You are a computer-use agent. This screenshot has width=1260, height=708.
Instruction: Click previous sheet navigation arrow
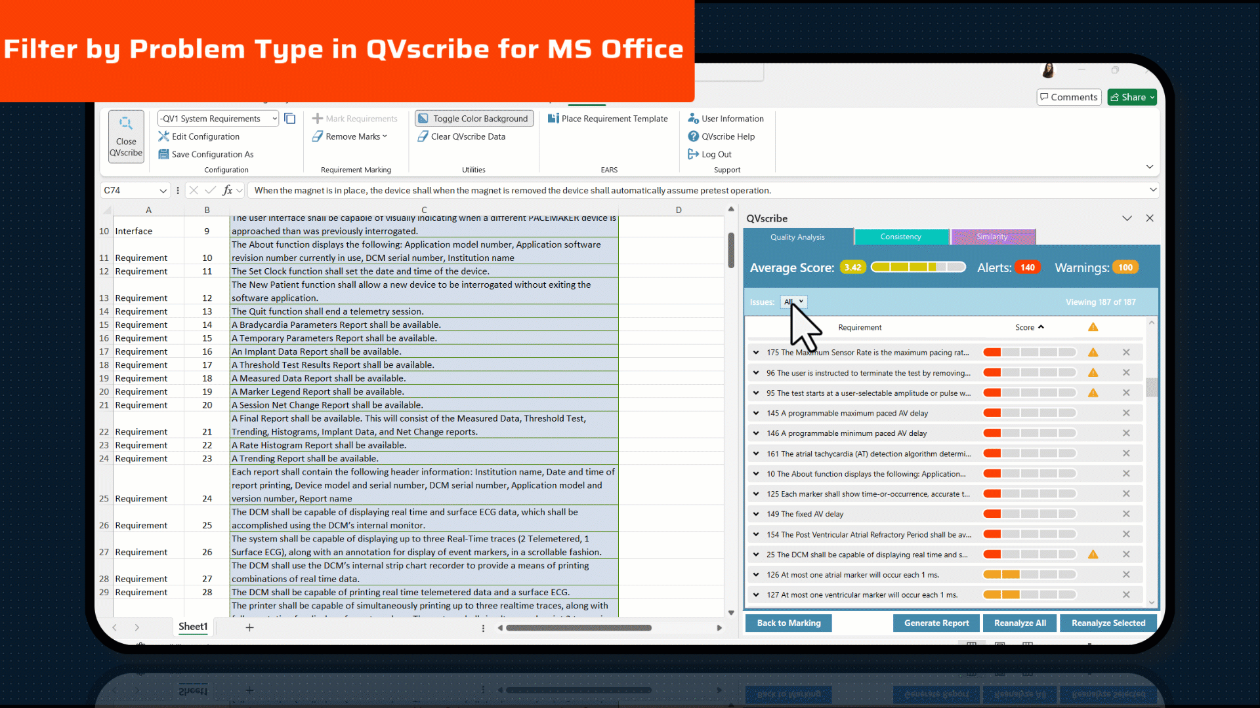point(115,627)
